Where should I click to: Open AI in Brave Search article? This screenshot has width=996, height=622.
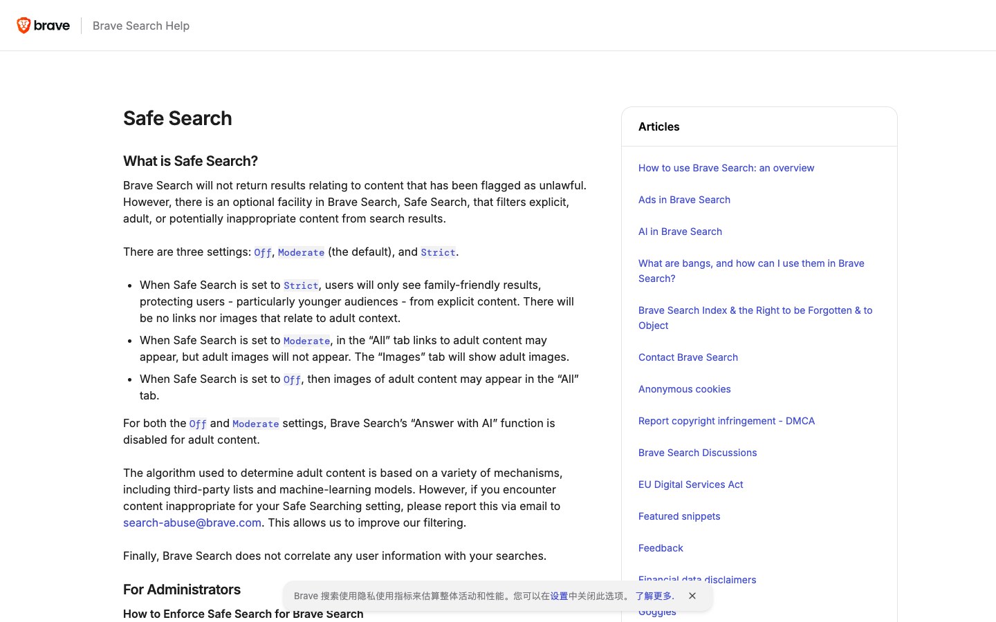[x=680, y=232]
